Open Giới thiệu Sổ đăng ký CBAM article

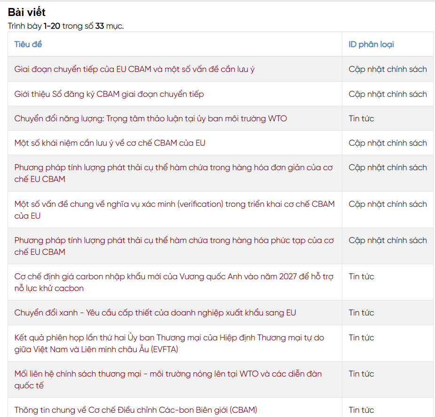(x=109, y=94)
